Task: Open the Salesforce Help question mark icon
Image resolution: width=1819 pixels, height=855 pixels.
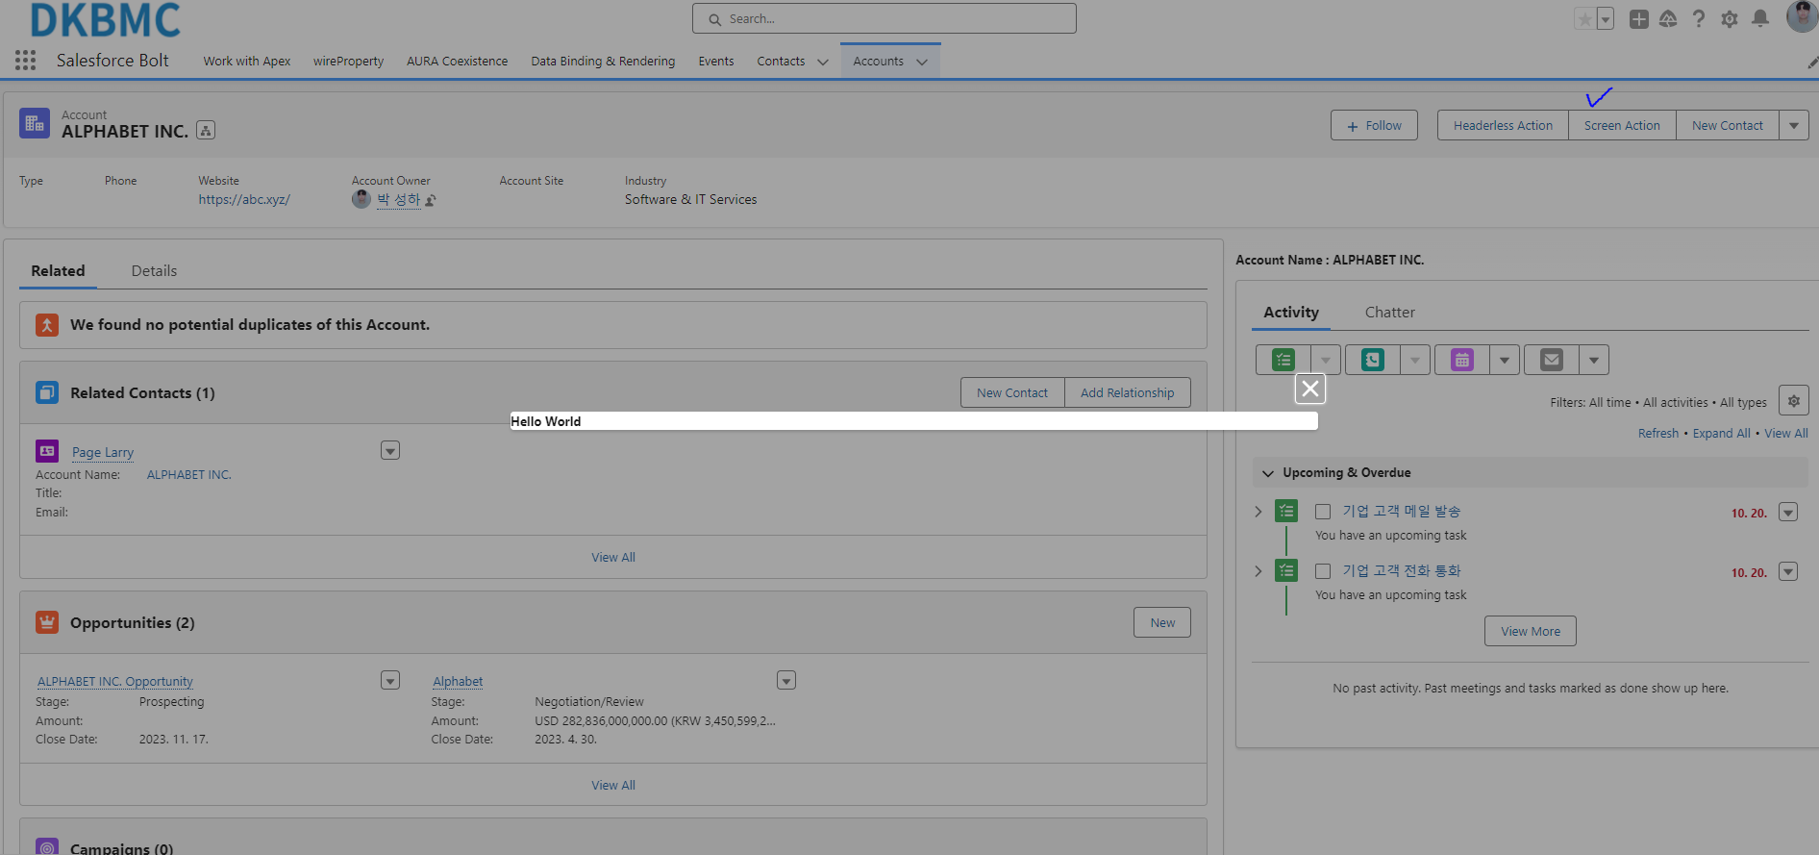Action: click(1699, 19)
